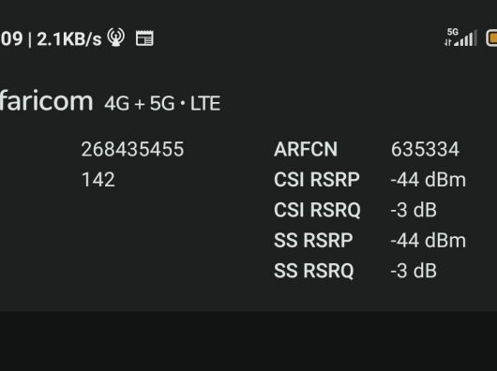Tap the hotspot broadcast status icon

point(116,37)
